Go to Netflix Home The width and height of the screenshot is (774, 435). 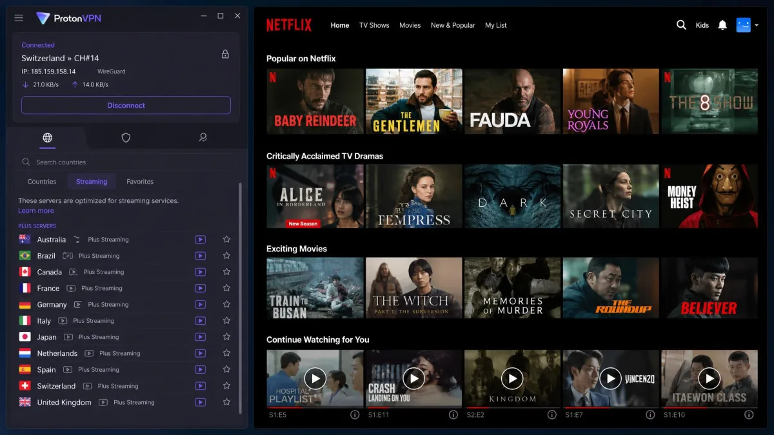pos(340,25)
